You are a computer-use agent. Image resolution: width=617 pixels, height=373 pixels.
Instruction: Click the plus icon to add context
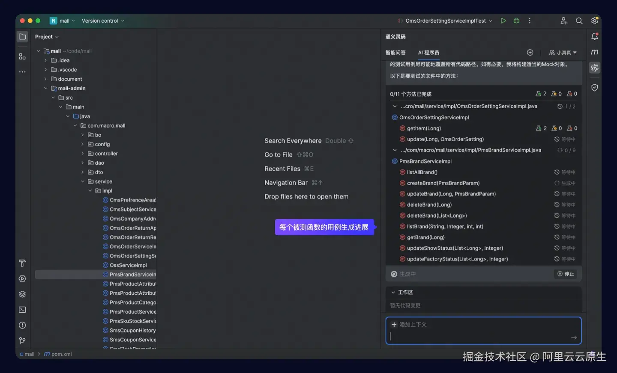point(394,324)
